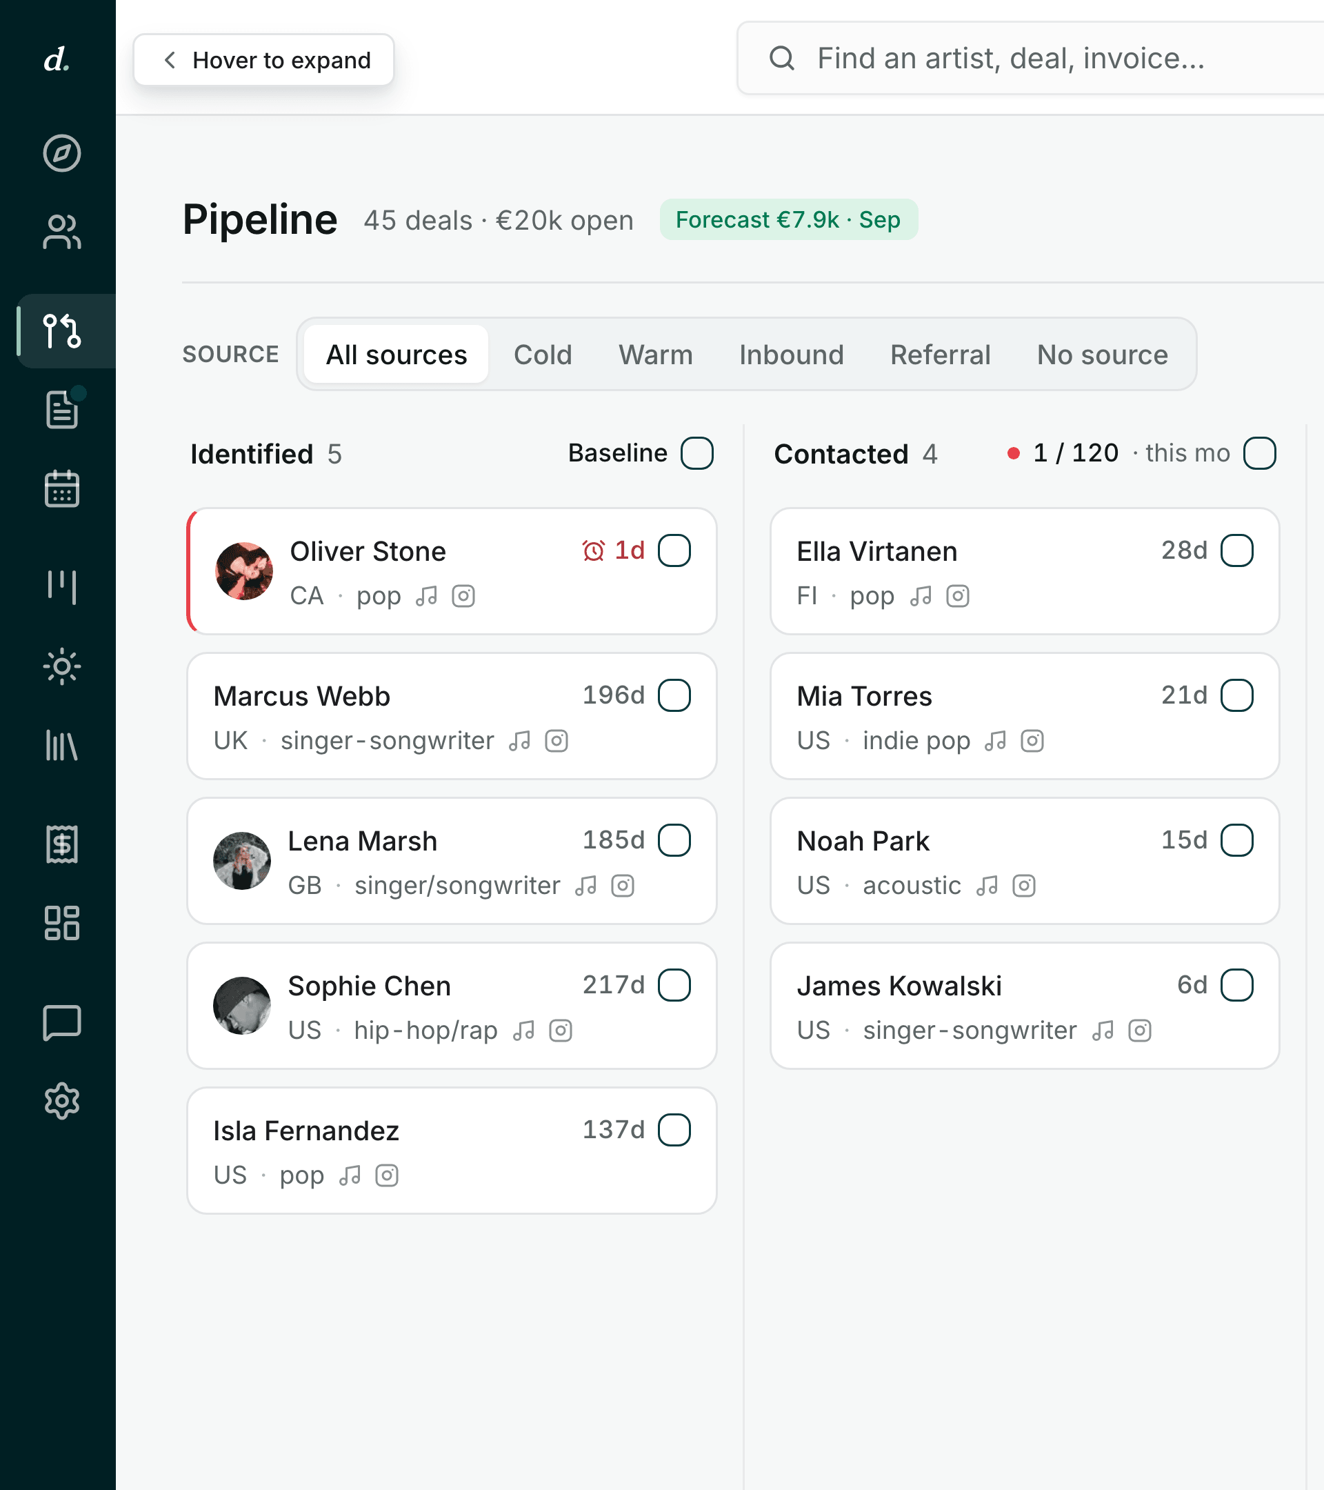Image resolution: width=1324 pixels, height=1490 pixels.
Task: Click the sun icon in sidebar
Action: coord(62,666)
